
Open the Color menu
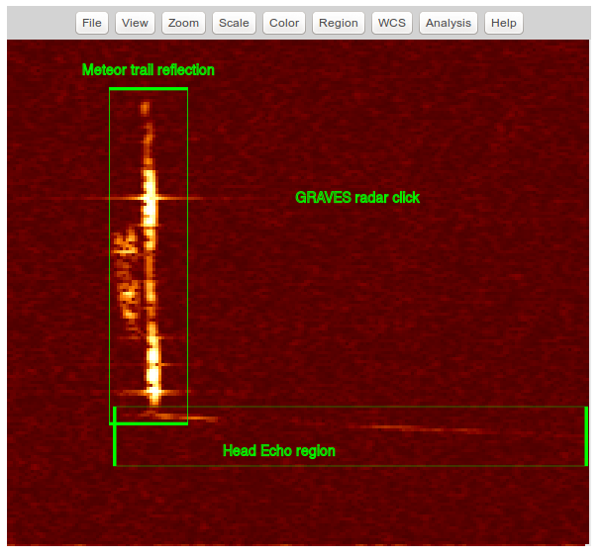click(284, 23)
